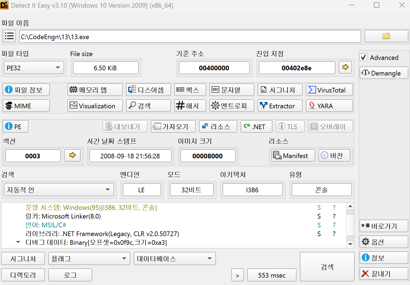Click the 콘솔 type field
Screen dimensions: 410x285
point(321,190)
